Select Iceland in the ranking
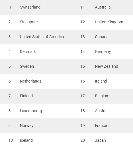133x148 pixels. click(x=26, y=140)
